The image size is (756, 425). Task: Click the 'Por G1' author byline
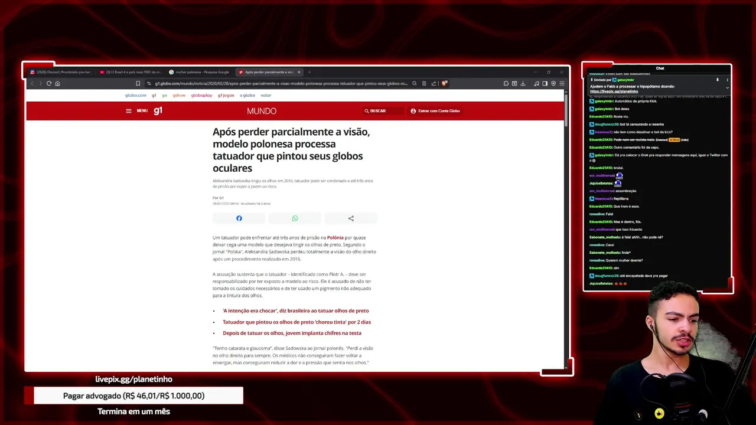[x=218, y=198]
